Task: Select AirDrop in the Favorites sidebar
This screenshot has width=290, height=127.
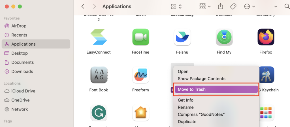Action: (x=19, y=26)
